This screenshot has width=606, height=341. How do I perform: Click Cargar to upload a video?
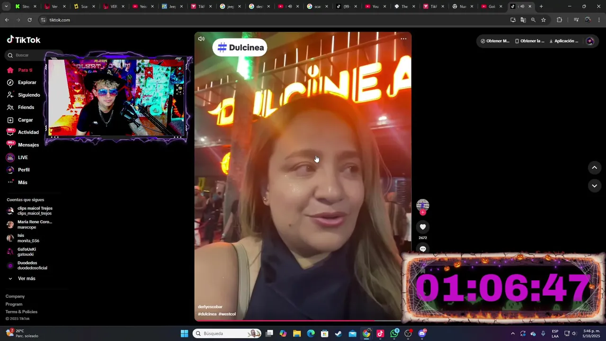pos(25,120)
